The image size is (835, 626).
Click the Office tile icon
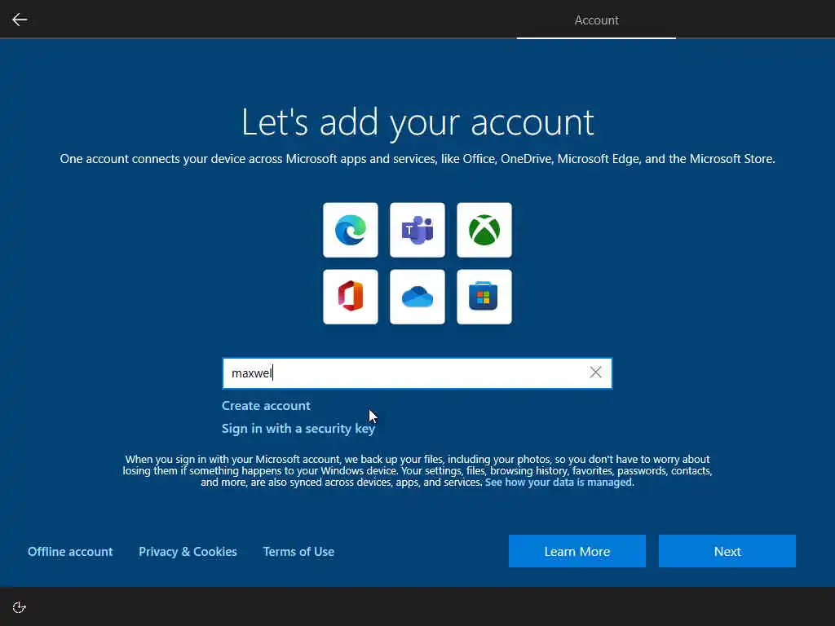pos(351,297)
